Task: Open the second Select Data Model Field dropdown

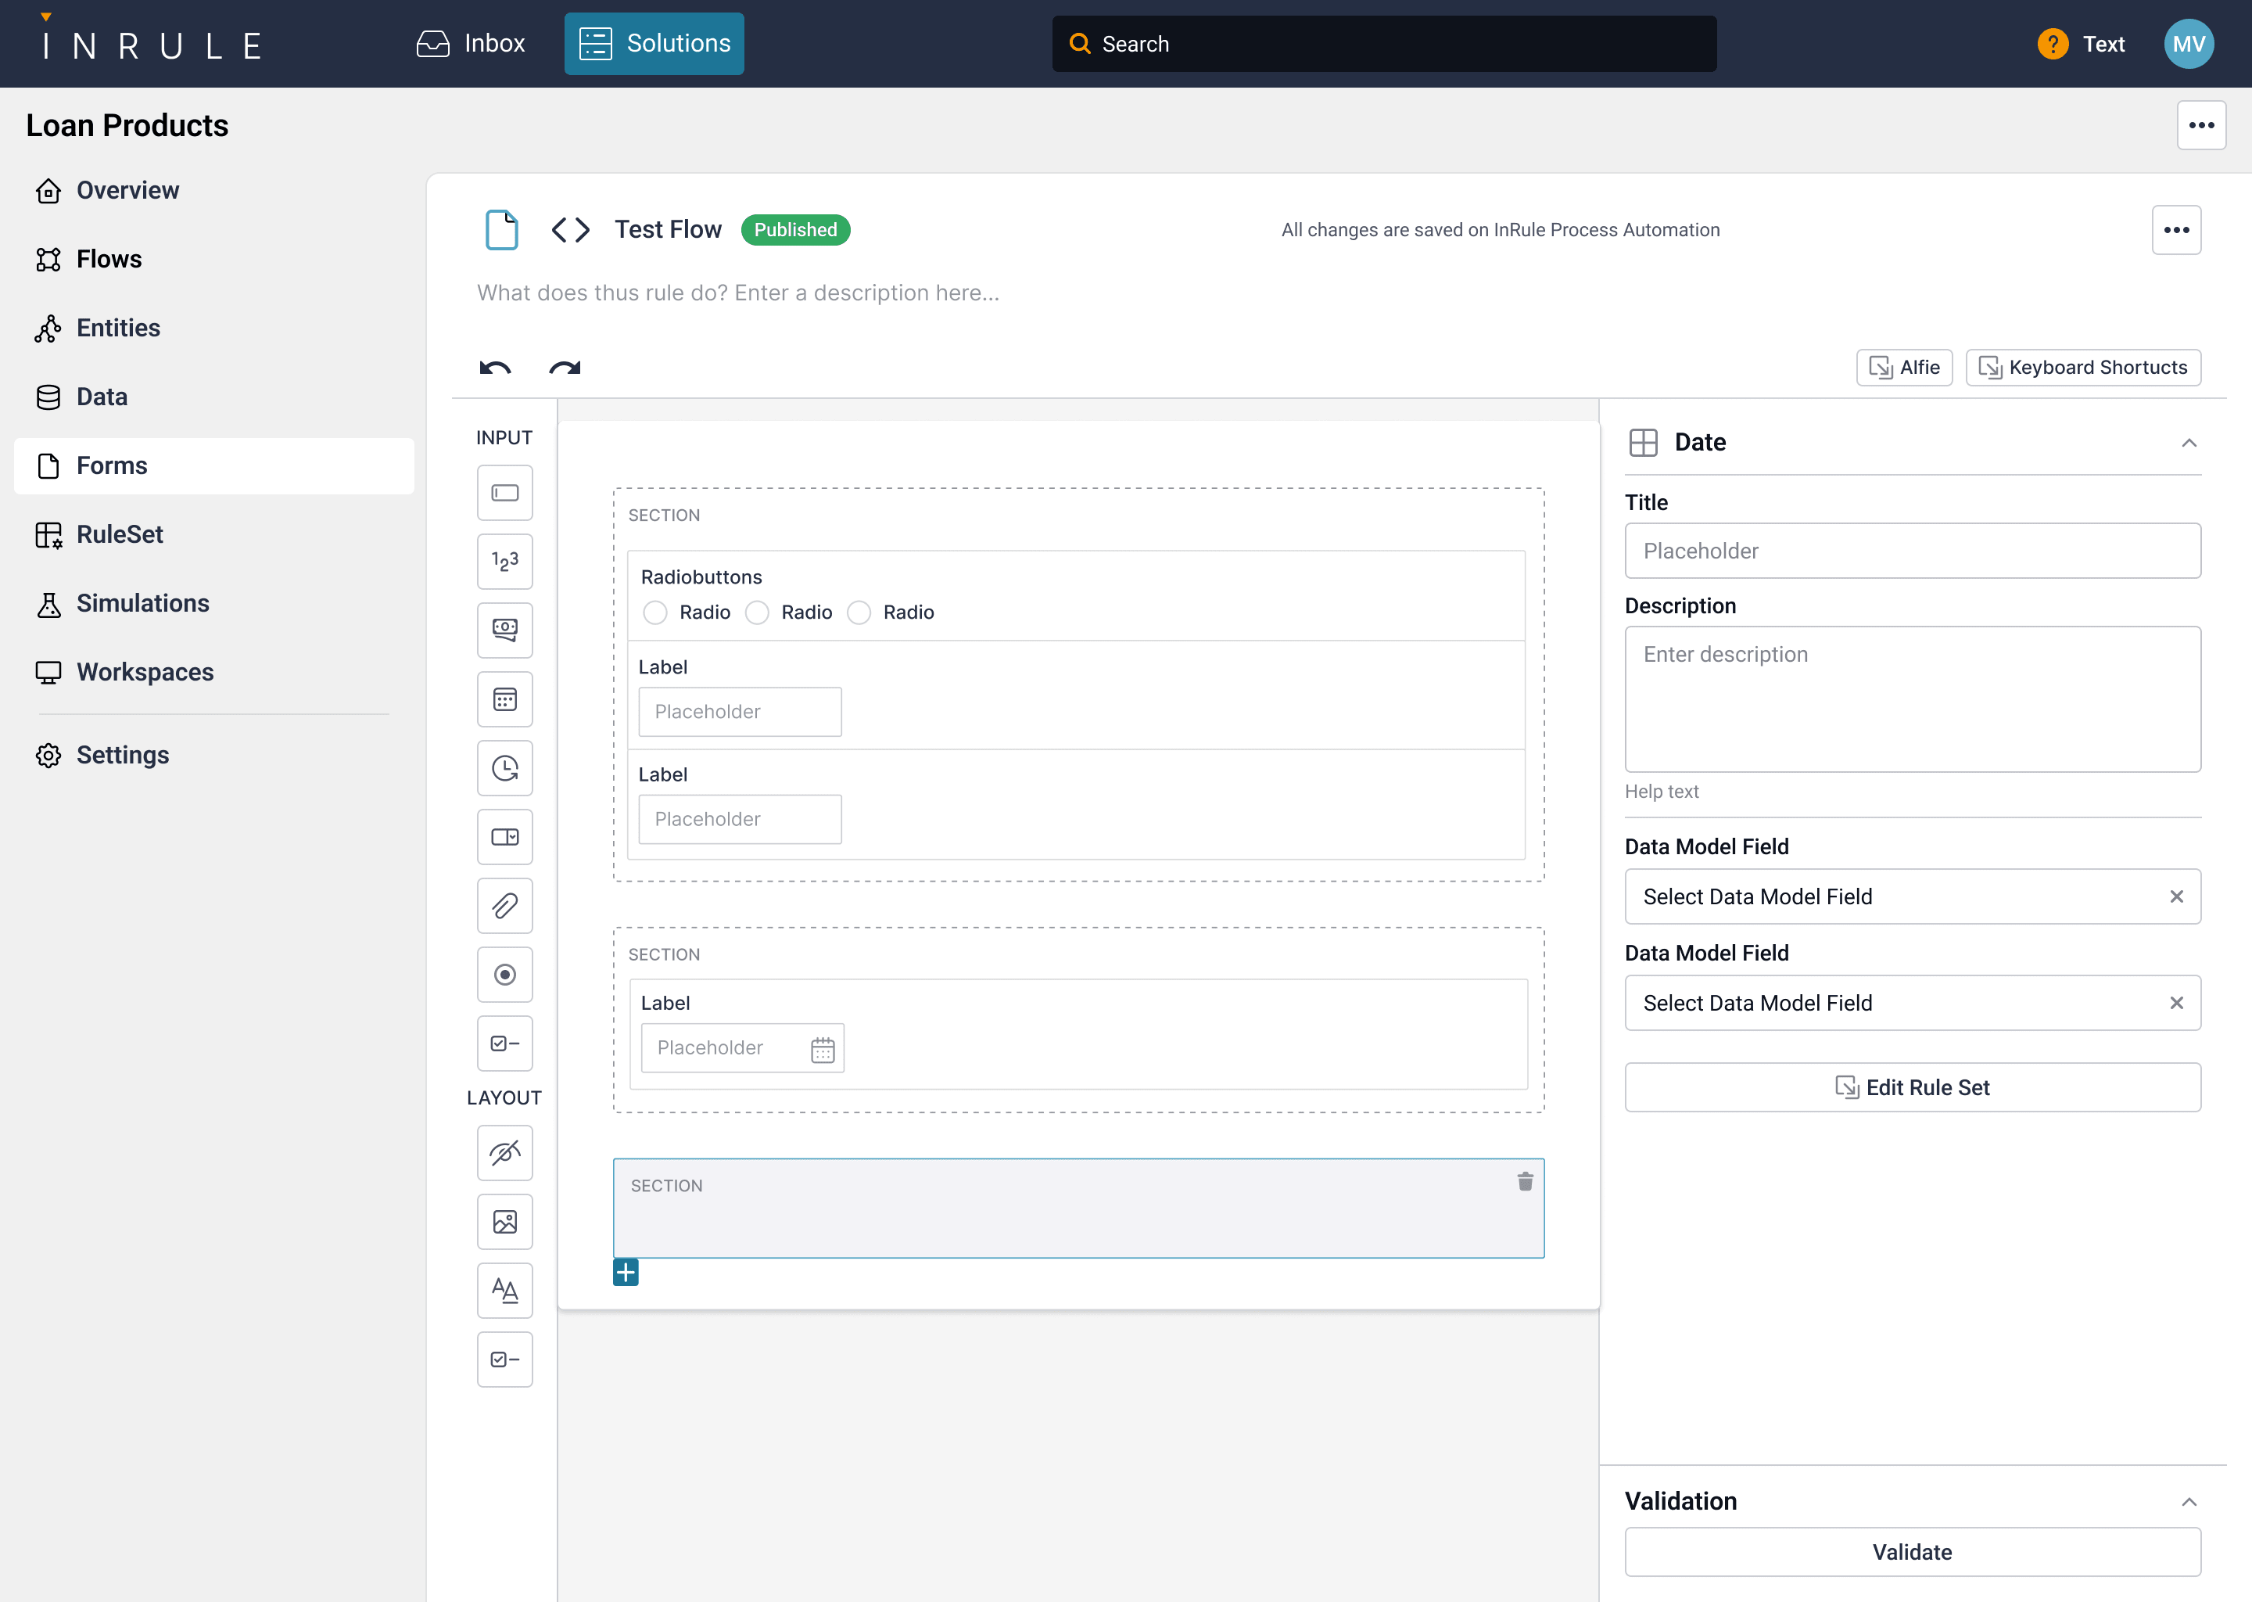Action: (1912, 1004)
